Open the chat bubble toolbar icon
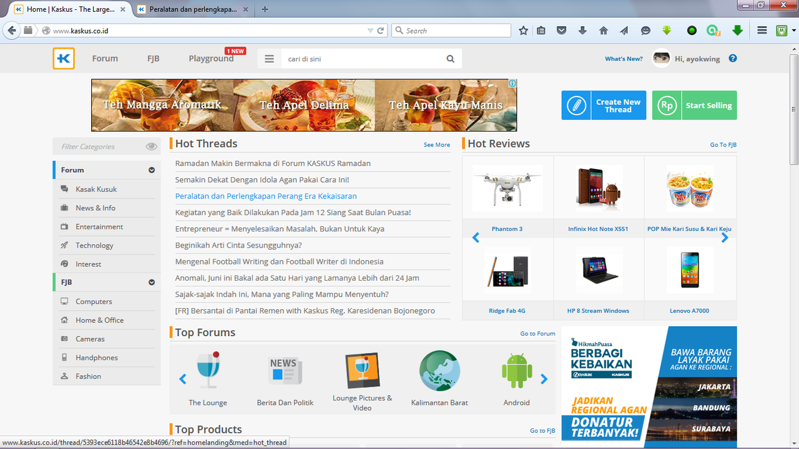This screenshot has height=449, width=799. pyautogui.click(x=645, y=30)
